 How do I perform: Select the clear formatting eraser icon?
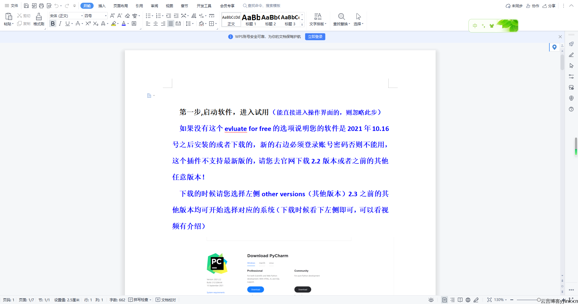pos(127,16)
